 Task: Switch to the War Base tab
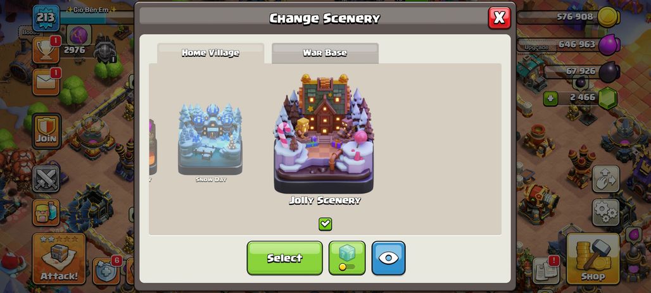point(325,53)
